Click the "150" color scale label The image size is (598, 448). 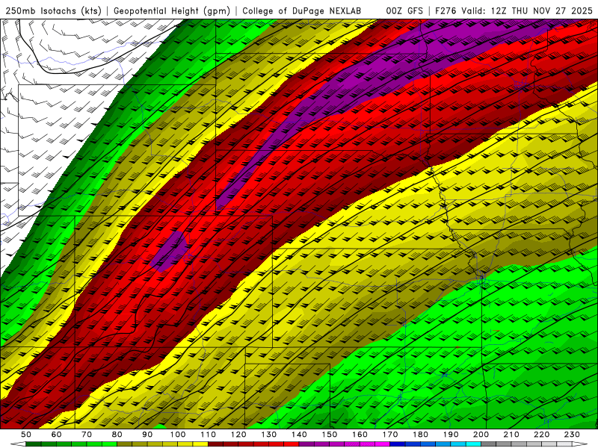click(330, 435)
